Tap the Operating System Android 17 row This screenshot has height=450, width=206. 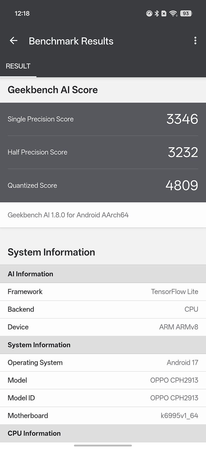coord(103,363)
